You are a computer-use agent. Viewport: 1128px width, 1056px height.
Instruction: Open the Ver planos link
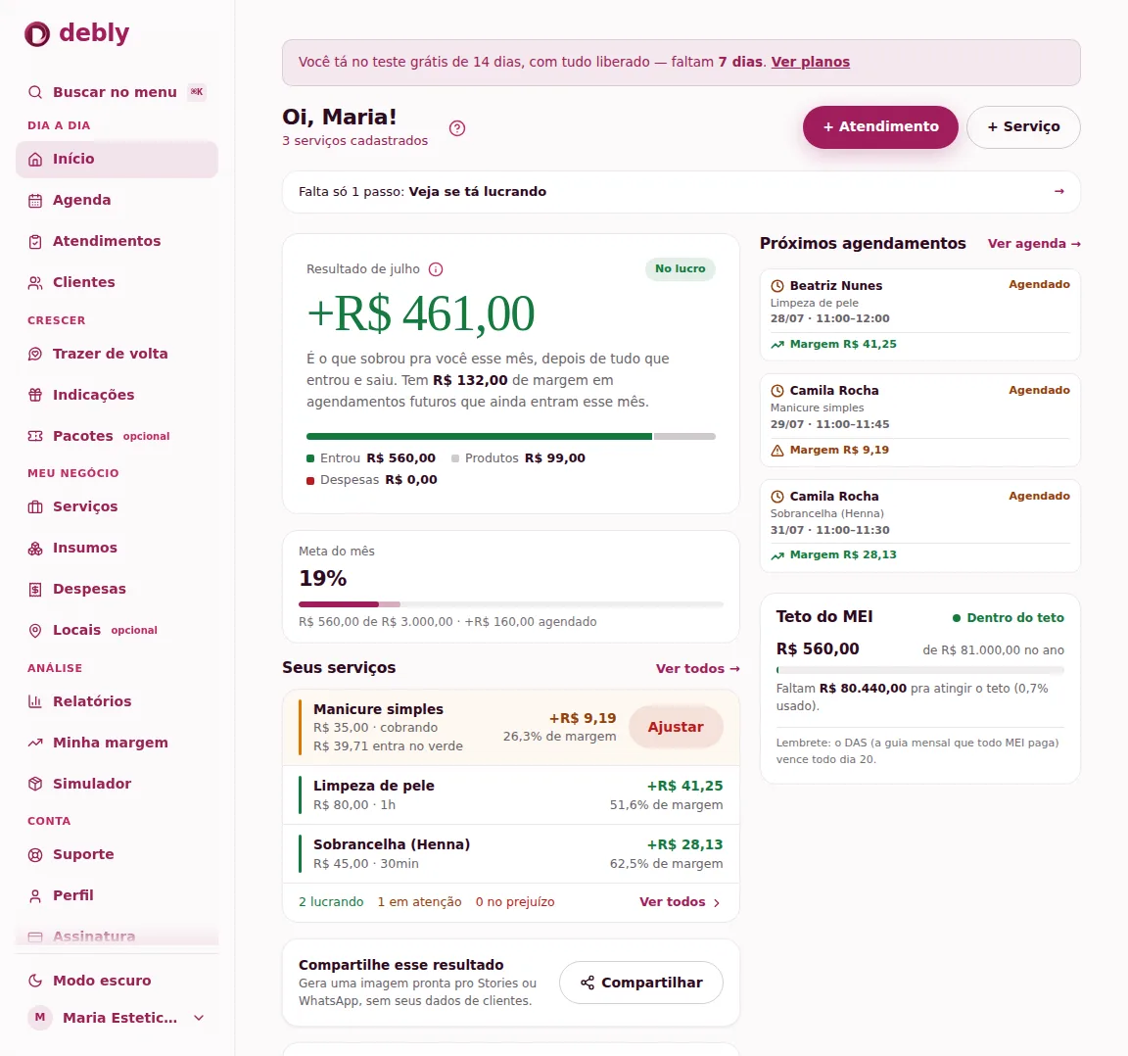pos(810,62)
